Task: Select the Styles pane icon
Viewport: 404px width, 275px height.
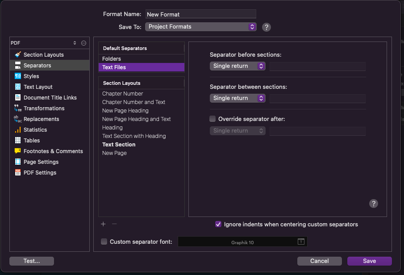Action: (x=18, y=76)
